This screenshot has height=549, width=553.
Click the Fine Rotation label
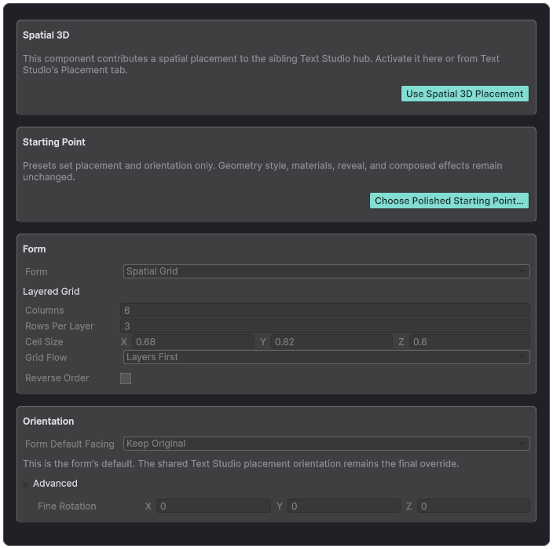(x=67, y=506)
